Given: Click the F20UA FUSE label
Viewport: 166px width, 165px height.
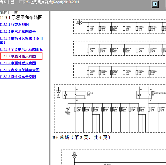Looking at the screenshot, I should click(68, 113).
